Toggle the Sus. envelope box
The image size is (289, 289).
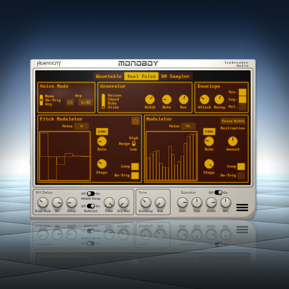[242, 92]
